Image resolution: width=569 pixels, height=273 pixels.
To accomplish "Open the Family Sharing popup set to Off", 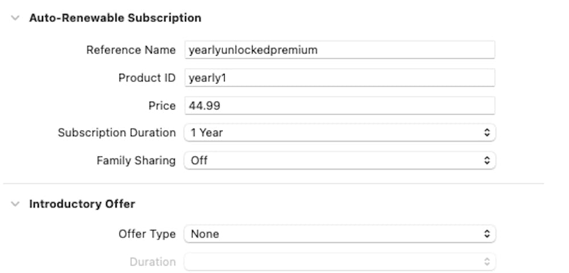I will click(340, 161).
